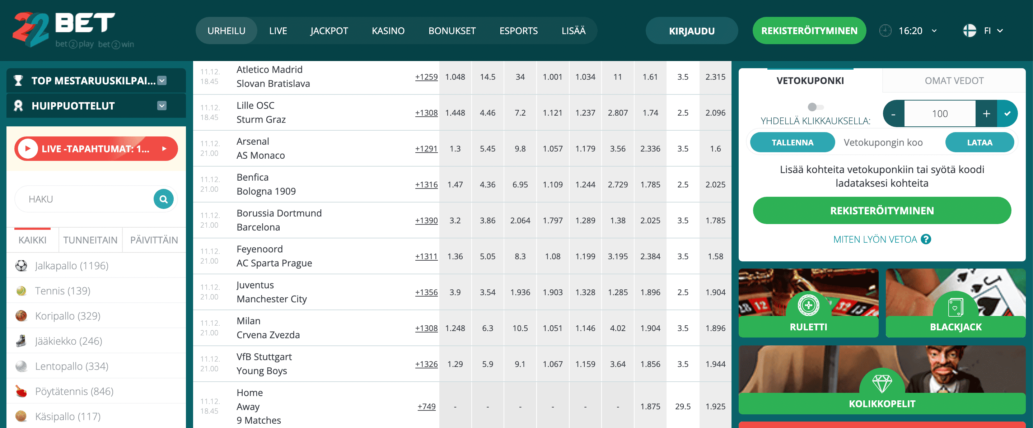Click the volleyball icon next to Lentopallo
1033x428 pixels.
pyautogui.click(x=21, y=366)
